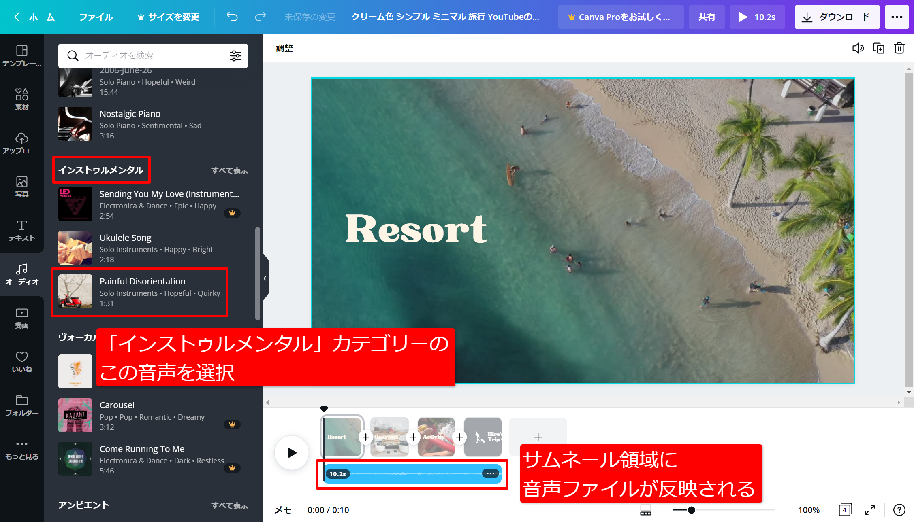
Task: Open the テキスト text panel
Action: pyautogui.click(x=22, y=231)
